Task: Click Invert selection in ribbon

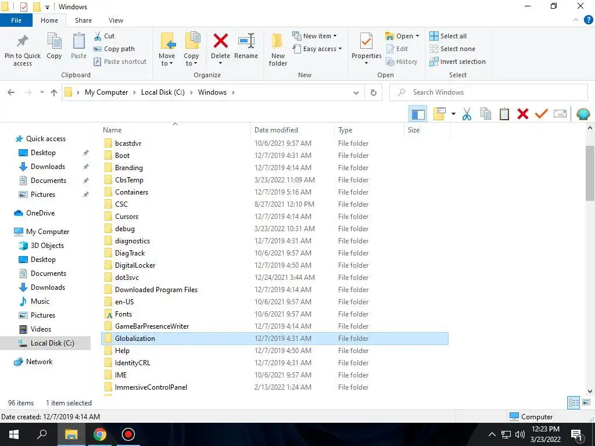Action: tap(458, 62)
